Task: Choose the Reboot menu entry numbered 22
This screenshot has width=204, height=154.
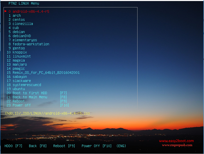Action: pyautogui.click(x=37, y=101)
